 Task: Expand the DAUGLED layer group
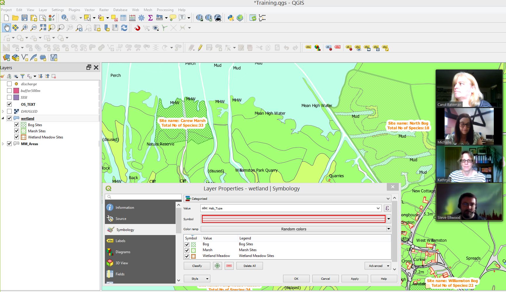click(3, 111)
